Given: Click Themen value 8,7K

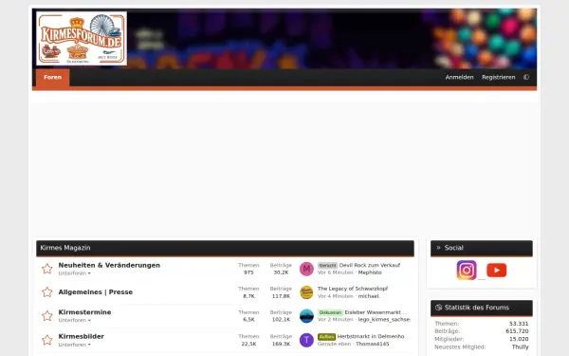Looking at the screenshot, I should pos(248,296).
